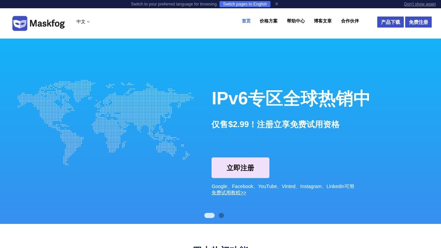The width and height of the screenshot is (441, 248).
Task: Click the Maskfog mask logo icon
Action: tap(20, 23)
